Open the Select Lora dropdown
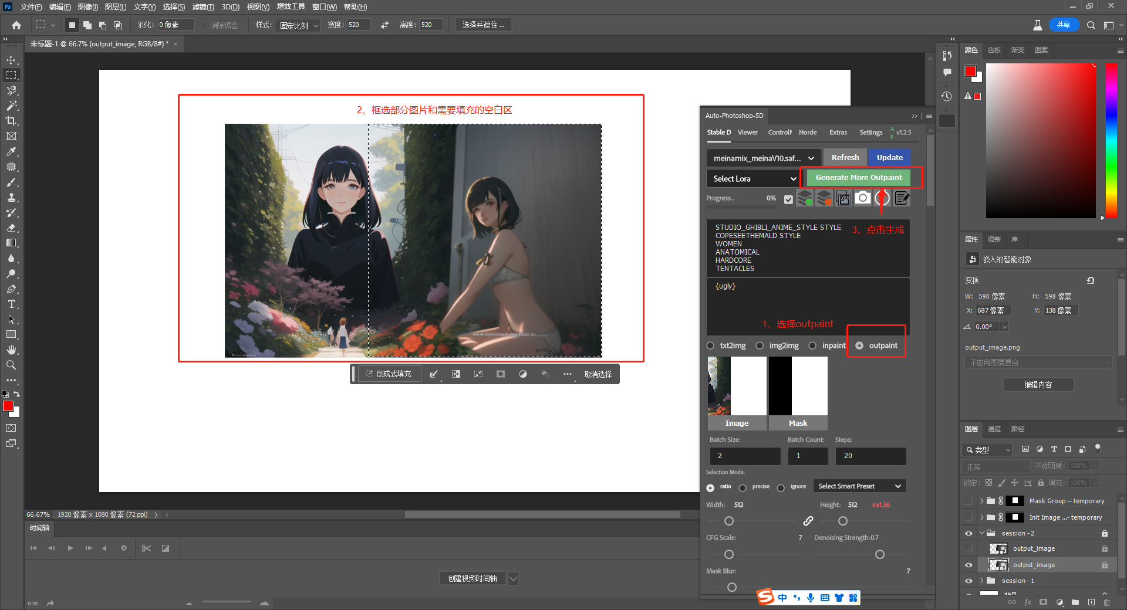The width and height of the screenshot is (1127, 610). pyautogui.click(x=753, y=178)
